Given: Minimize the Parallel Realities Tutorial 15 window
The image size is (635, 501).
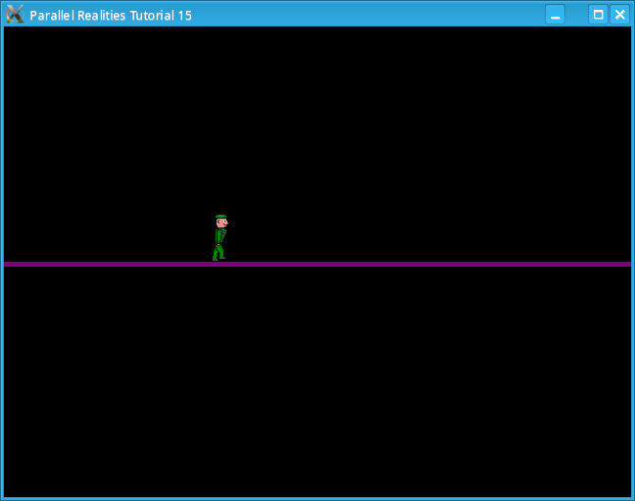Looking at the screenshot, I should pyautogui.click(x=555, y=15).
